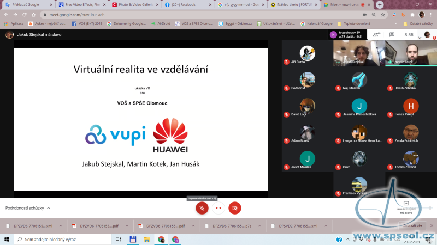Open File Explorer from taskbar
Viewport: 437px width, 245px height.
click(x=147, y=240)
